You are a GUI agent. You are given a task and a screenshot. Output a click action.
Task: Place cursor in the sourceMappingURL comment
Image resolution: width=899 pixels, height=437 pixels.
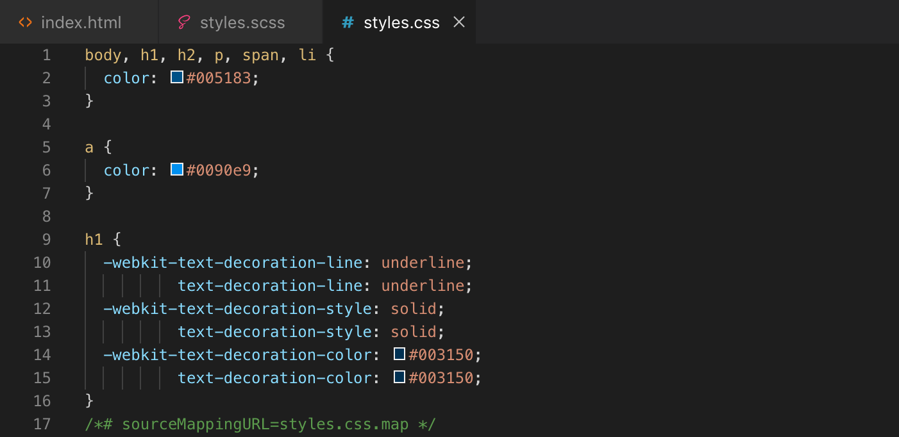(x=260, y=424)
